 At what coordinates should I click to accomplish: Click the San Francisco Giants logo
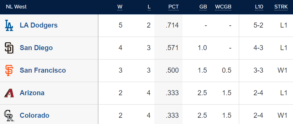9,70
